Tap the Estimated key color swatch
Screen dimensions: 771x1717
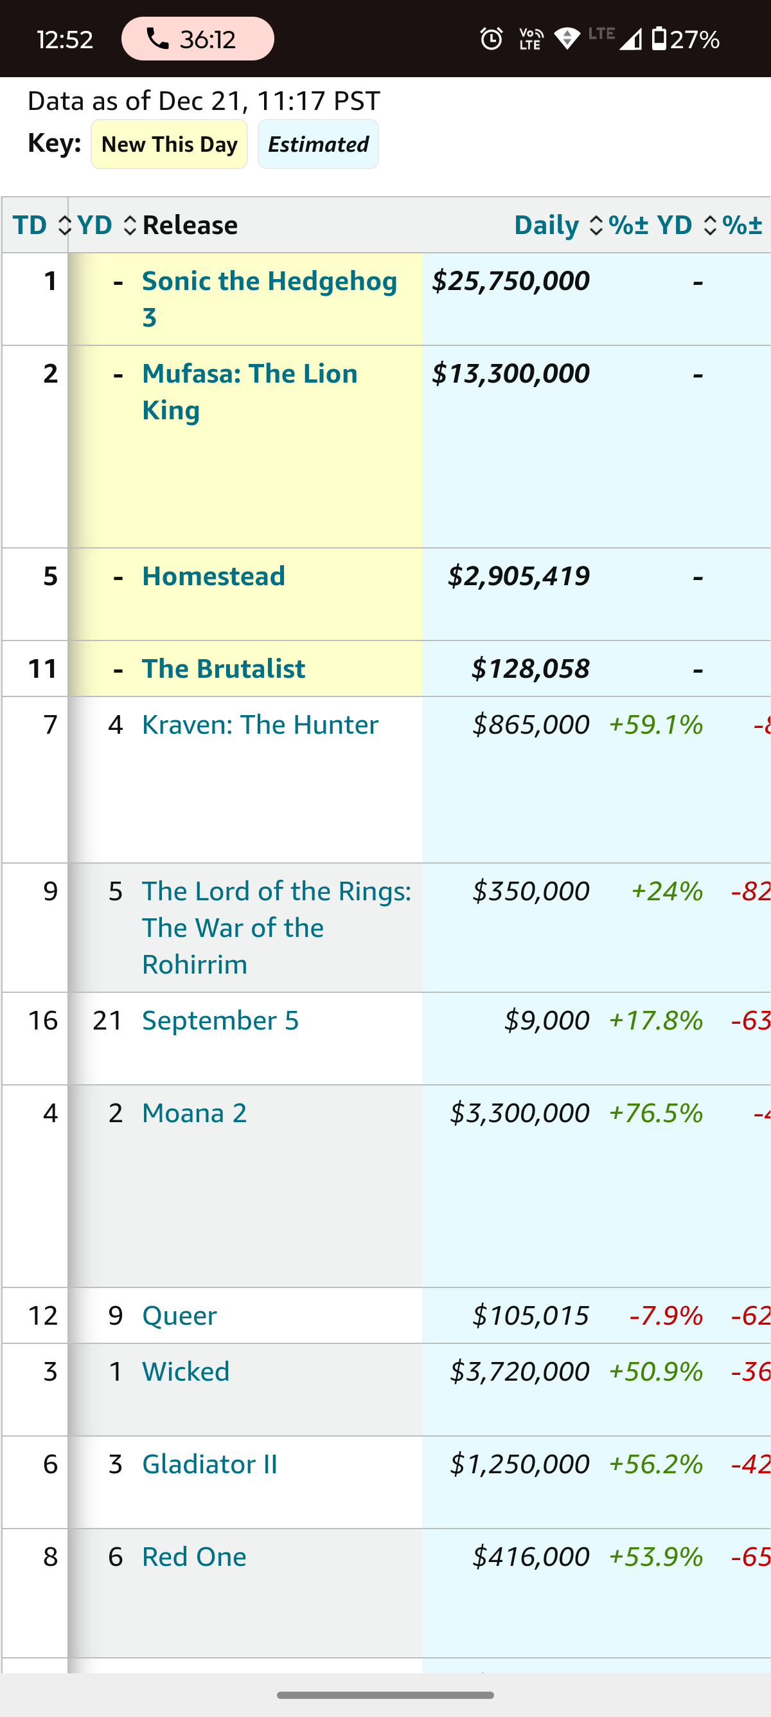(x=318, y=144)
